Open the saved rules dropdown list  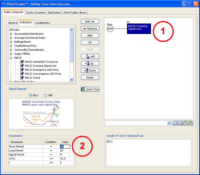coord(169,123)
